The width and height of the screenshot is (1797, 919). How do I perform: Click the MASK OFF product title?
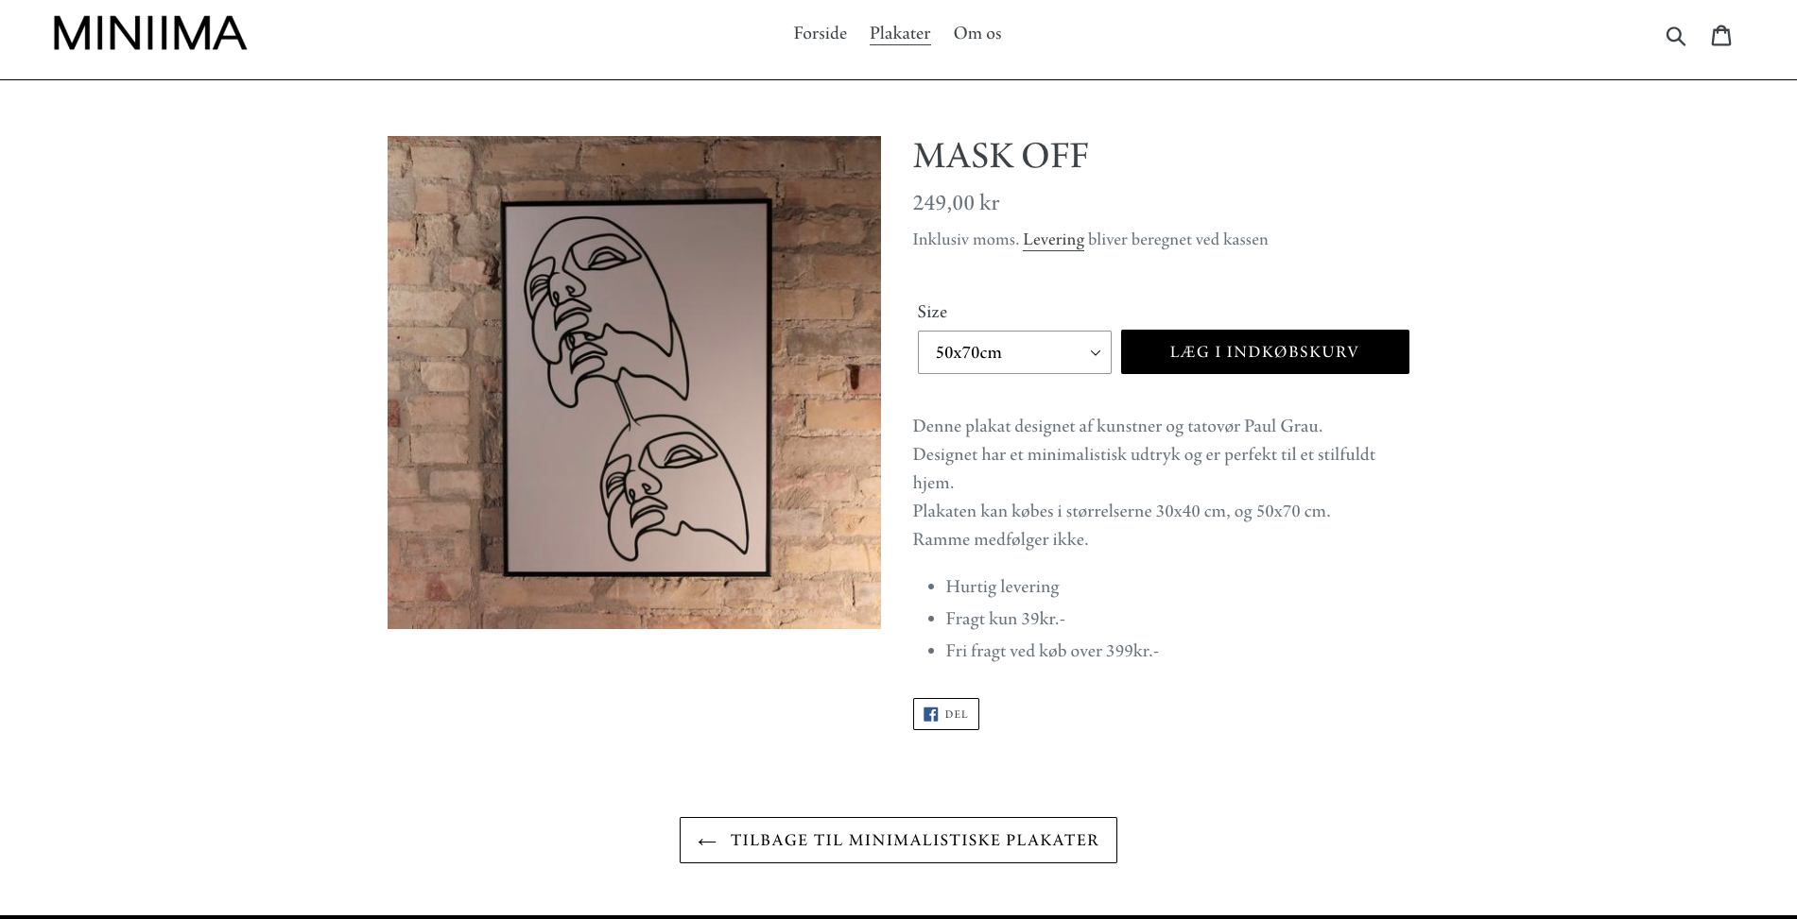1000,156
